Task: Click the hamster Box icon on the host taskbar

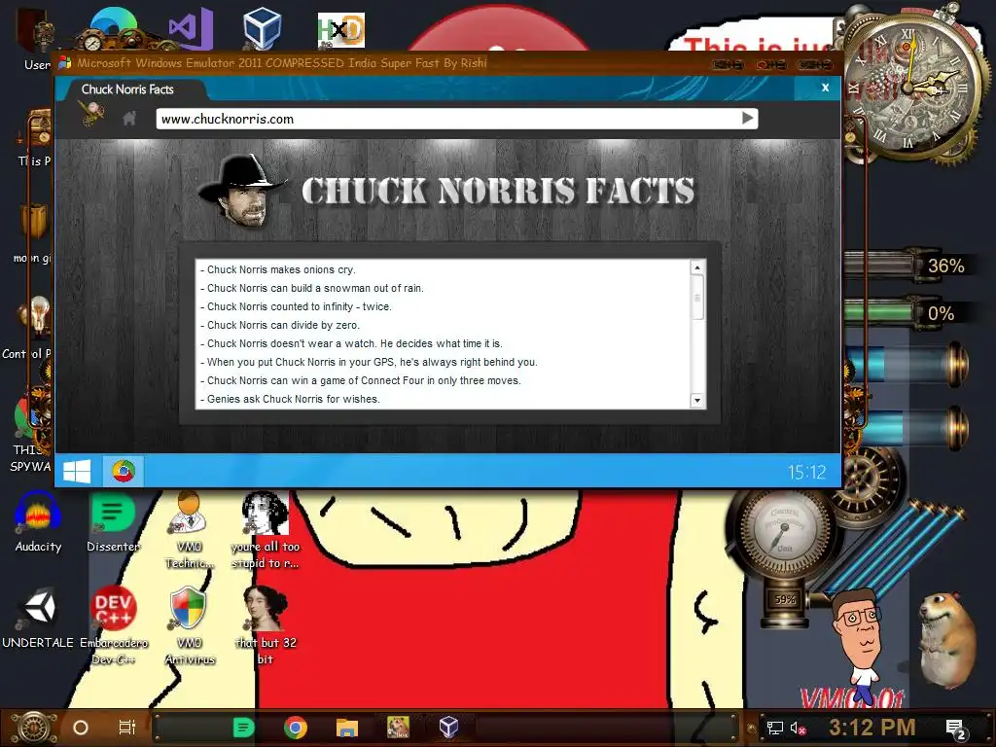Action: click(x=398, y=728)
